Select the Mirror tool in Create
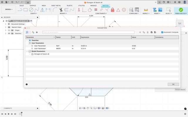The height and width of the screenshot is (117, 188). click(x=42, y=10)
